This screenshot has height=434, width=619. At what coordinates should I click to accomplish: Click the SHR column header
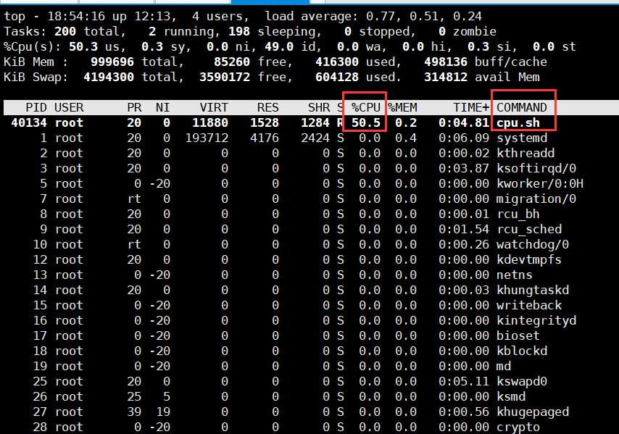pyautogui.click(x=319, y=107)
